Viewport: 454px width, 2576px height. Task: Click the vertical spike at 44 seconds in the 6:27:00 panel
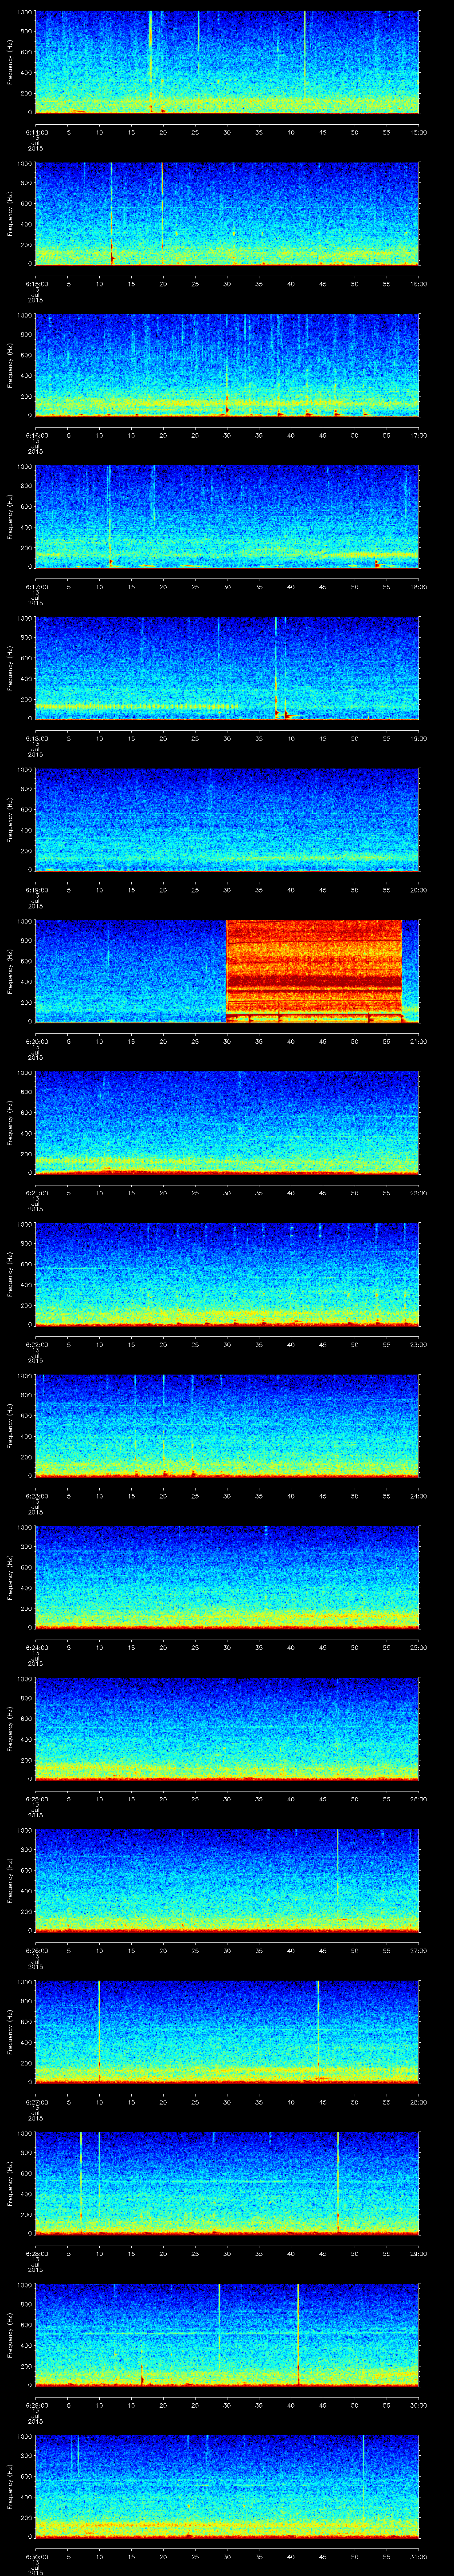tap(318, 2028)
